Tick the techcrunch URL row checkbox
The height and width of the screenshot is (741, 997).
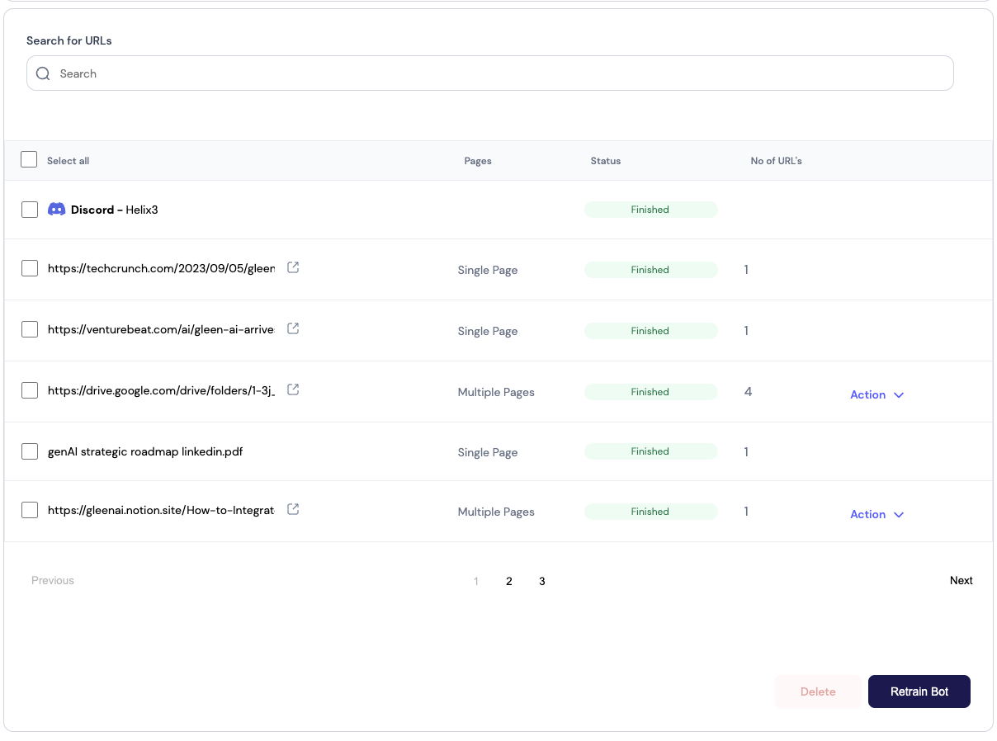click(30, 268)
